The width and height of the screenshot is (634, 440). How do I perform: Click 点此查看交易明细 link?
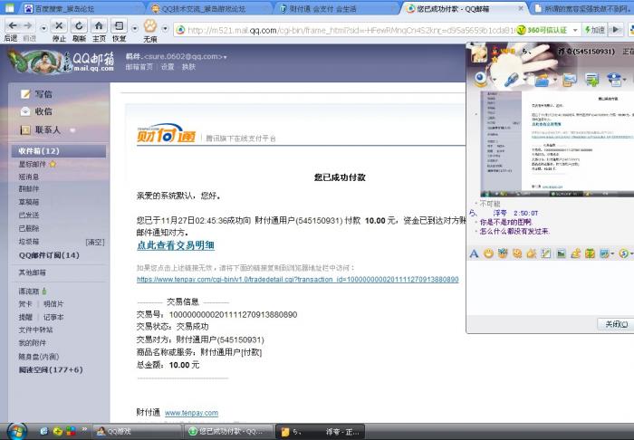point(176,245)
